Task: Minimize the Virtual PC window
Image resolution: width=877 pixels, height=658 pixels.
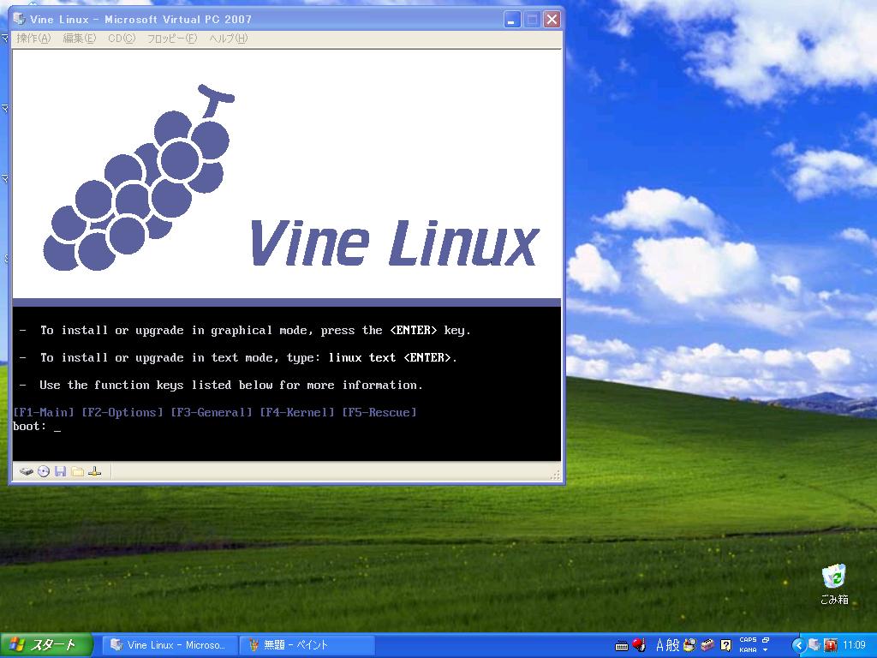Action: 512,20
